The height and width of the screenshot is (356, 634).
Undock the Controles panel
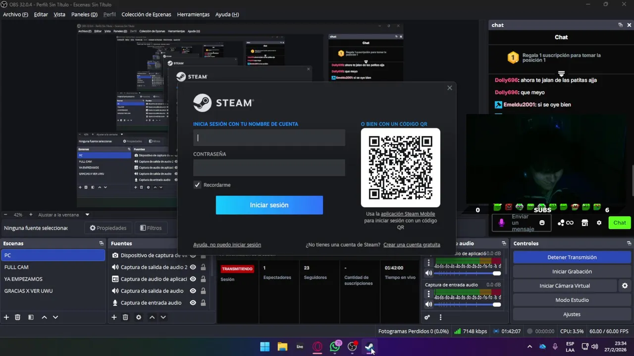coord(629,243)
